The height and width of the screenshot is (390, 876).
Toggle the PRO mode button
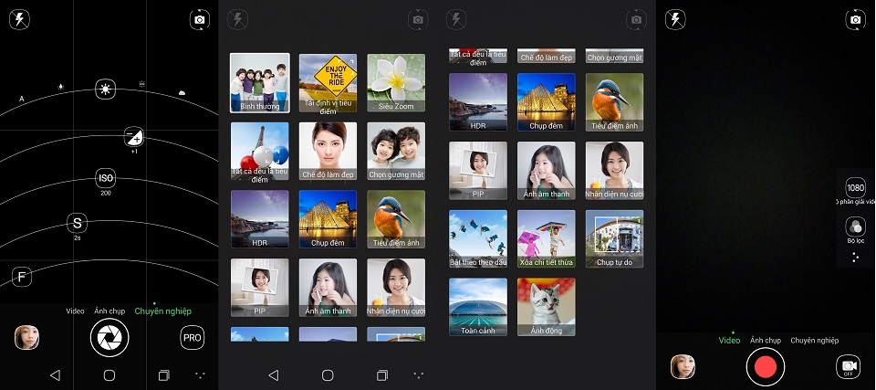[x=193, y=338]
